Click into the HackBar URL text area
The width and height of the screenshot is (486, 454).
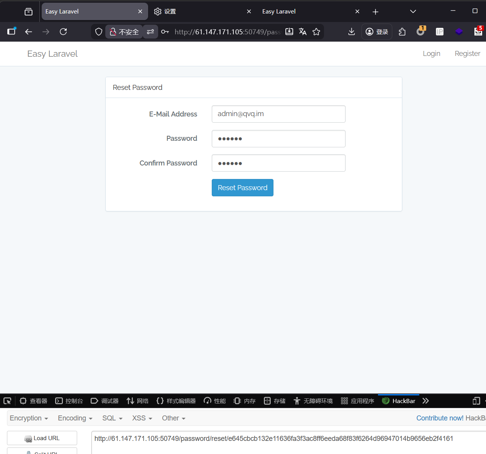coord(289,442)
